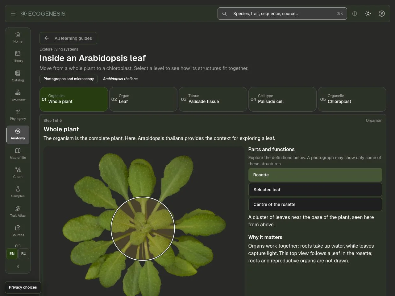
Task: Select step 03 Palisade tissue
Action: tap(213, 99)
